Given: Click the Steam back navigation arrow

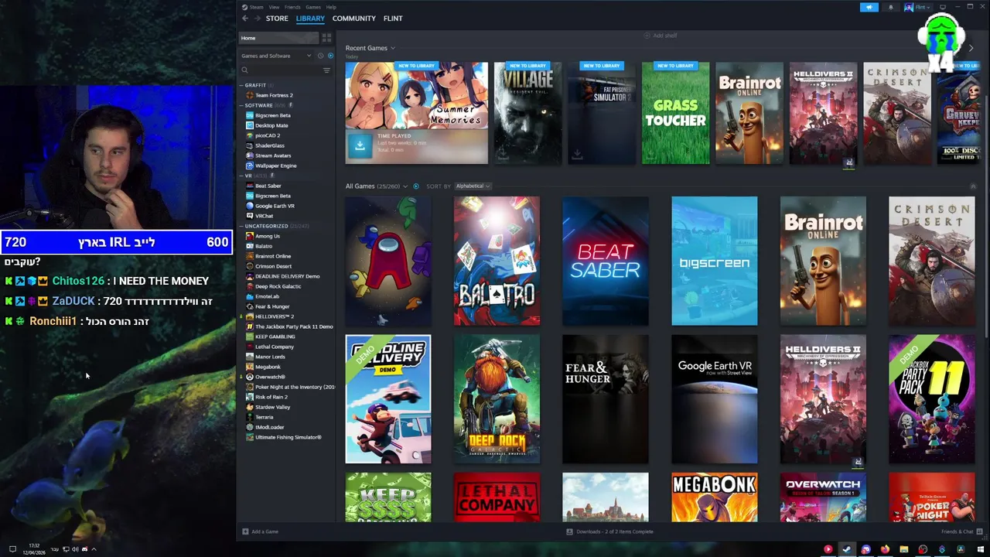Looking at the screenshot, I should (245, 19).
